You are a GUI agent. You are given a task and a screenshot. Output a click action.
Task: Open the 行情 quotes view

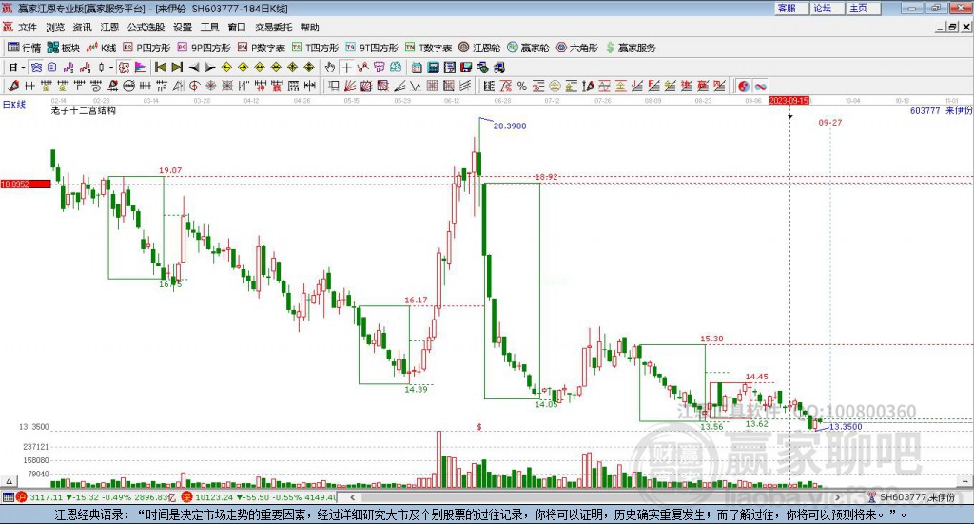24,48
